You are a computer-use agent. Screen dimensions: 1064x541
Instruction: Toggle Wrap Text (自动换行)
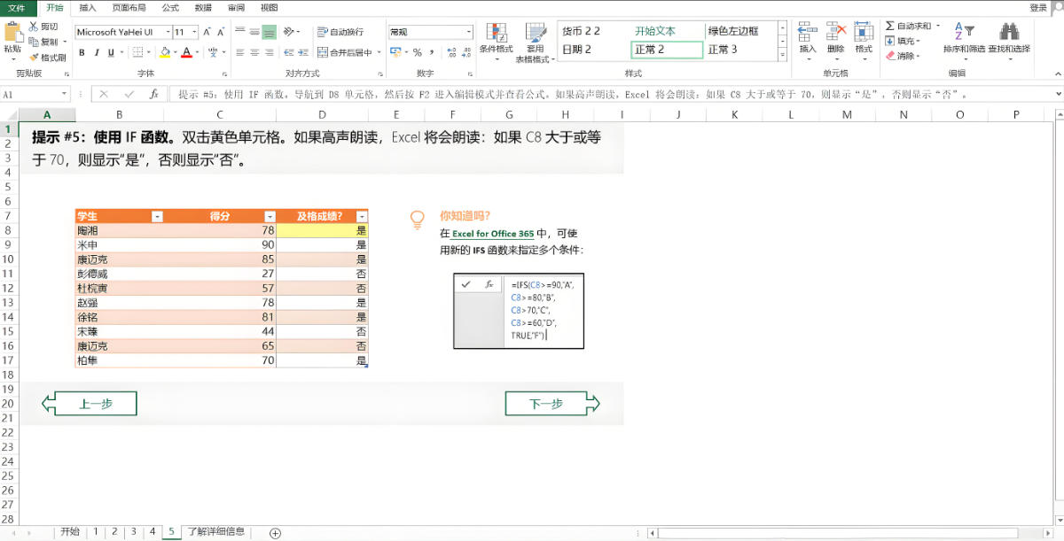click(340, 32)
